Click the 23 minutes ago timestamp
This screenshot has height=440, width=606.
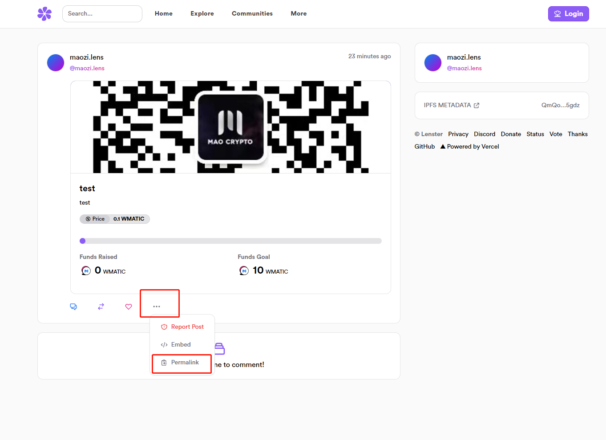(x=370, y=57)
